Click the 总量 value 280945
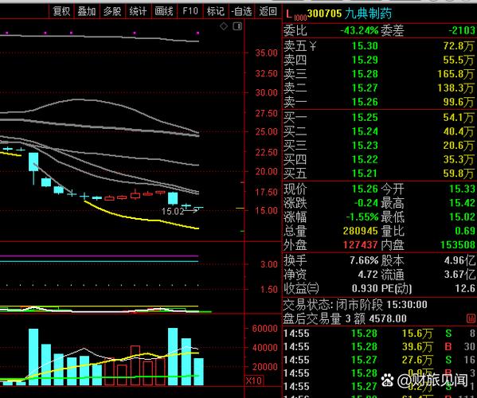Screen dimensions: 477x398 (361, 231)
